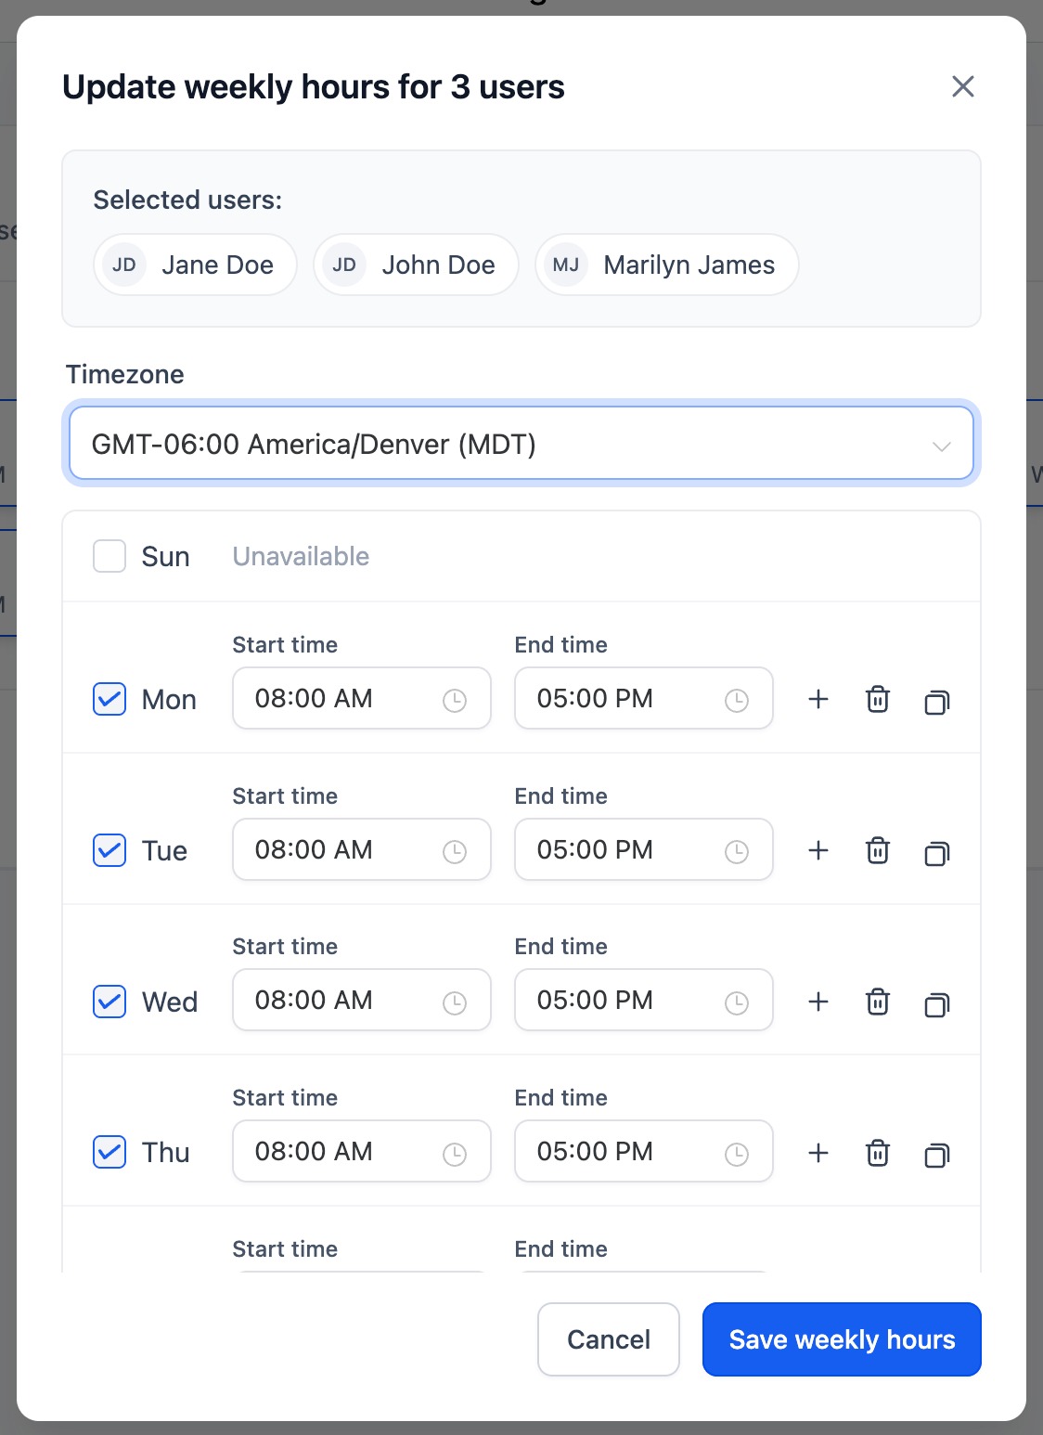Viewport: 1043px width, 1435px height.
Task: Click the Sun day label
Action: tap(165, 557)
